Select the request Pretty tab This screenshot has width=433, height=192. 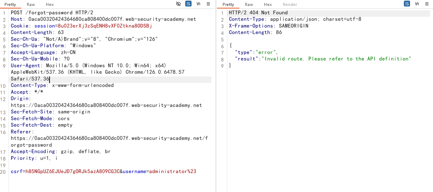(10, 4)
